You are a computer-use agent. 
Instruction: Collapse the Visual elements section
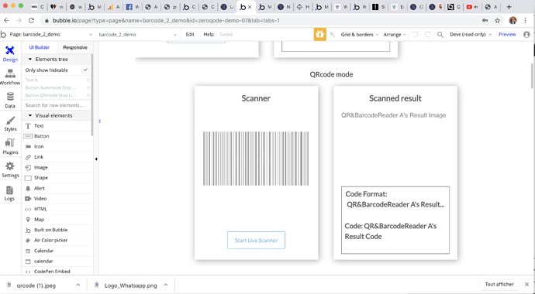30,115
